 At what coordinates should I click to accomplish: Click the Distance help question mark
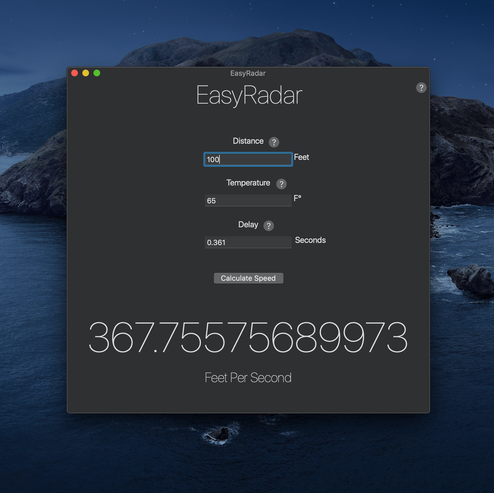(274, 142)
